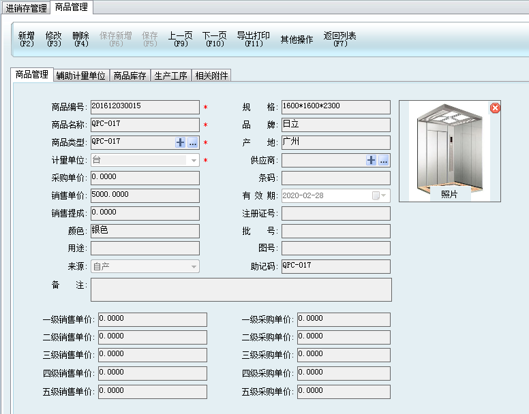Viewport: 529px width, 414px height.
Task: Open the 有效期 date picker dropdown
Action: click(379, 195)
